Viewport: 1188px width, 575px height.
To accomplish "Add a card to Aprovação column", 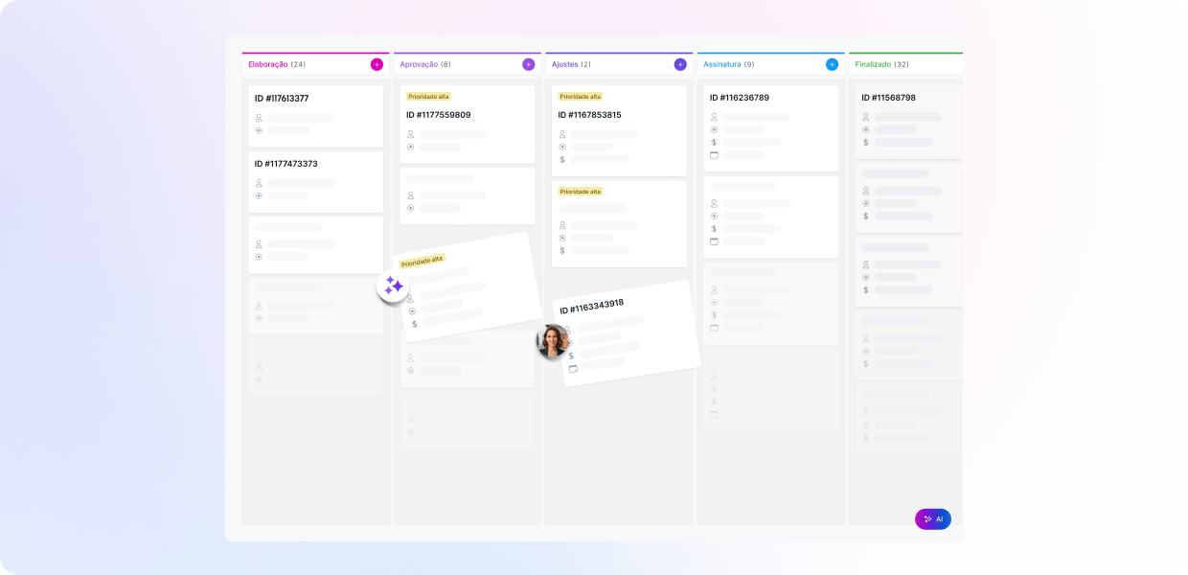I will tap(528, 64).
